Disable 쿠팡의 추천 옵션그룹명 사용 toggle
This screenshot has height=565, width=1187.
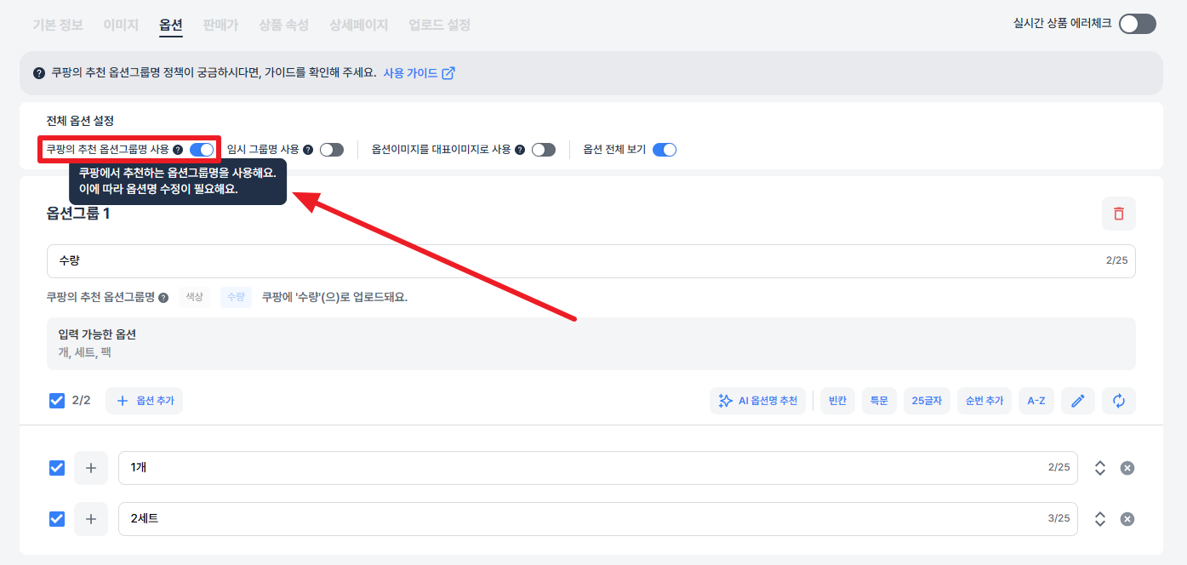(x=202, y=150)
